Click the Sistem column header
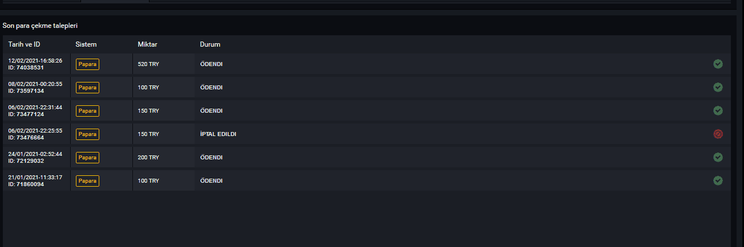 point(86,44)
